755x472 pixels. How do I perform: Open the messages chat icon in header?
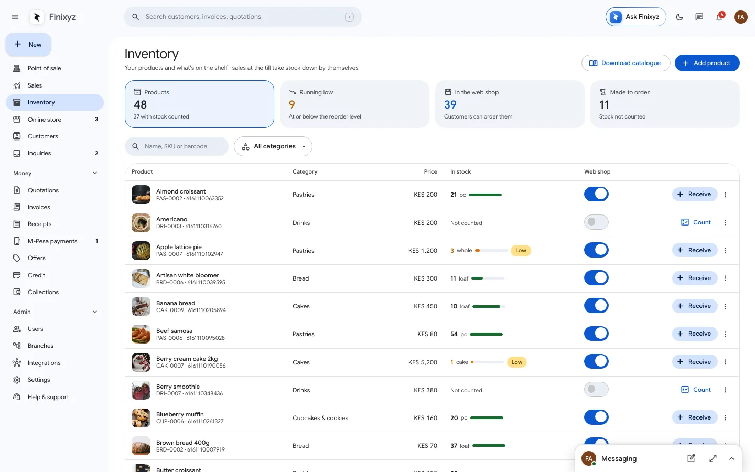[699, 17]
